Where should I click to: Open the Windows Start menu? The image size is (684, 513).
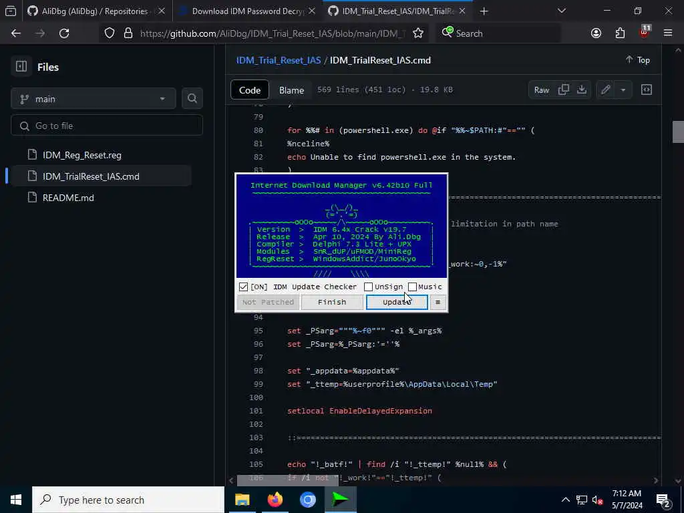(16, 500)
